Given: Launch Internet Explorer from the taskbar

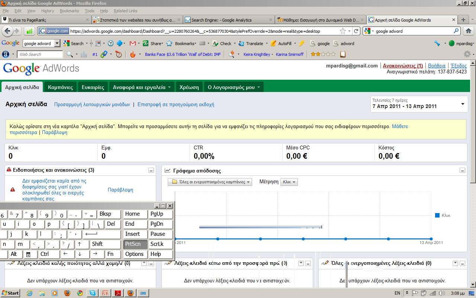Looking at the screenshot, I should pos(30,293).
